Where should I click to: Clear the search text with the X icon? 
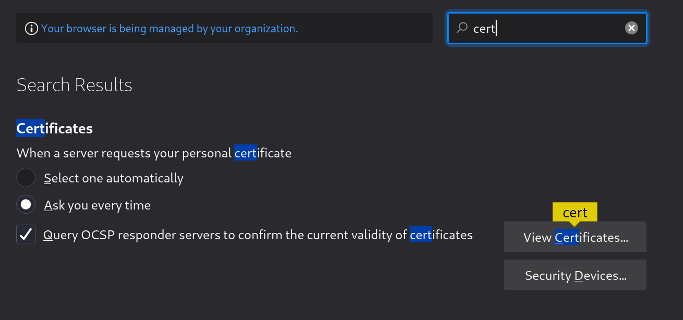(x=631, y=28)
